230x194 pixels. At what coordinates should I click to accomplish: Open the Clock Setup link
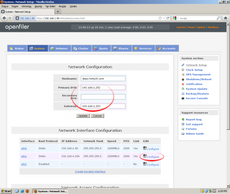[x=194, y=70]
